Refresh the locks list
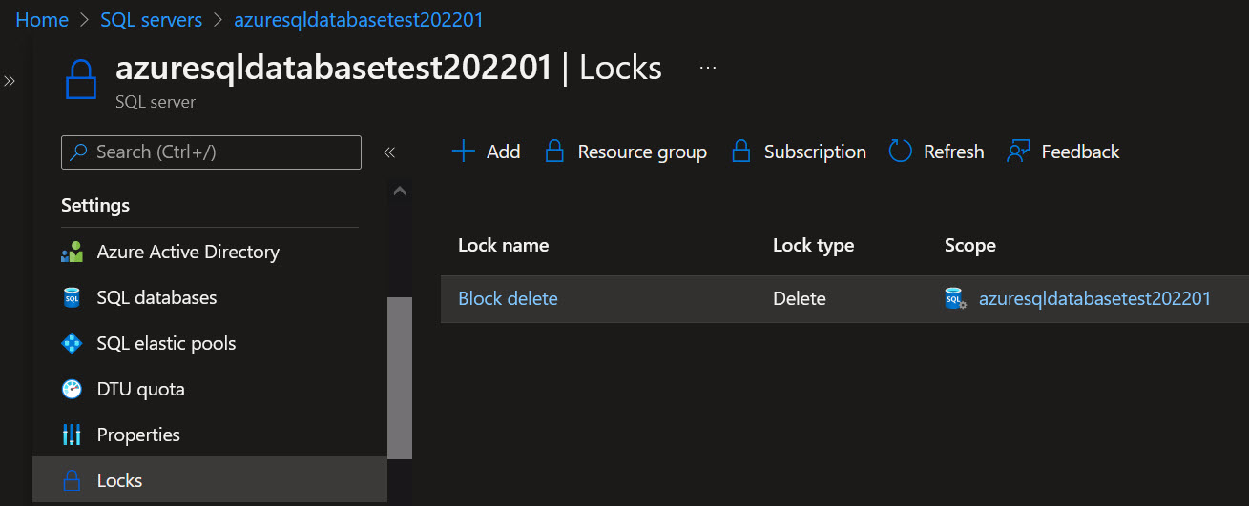 point(953,152)
